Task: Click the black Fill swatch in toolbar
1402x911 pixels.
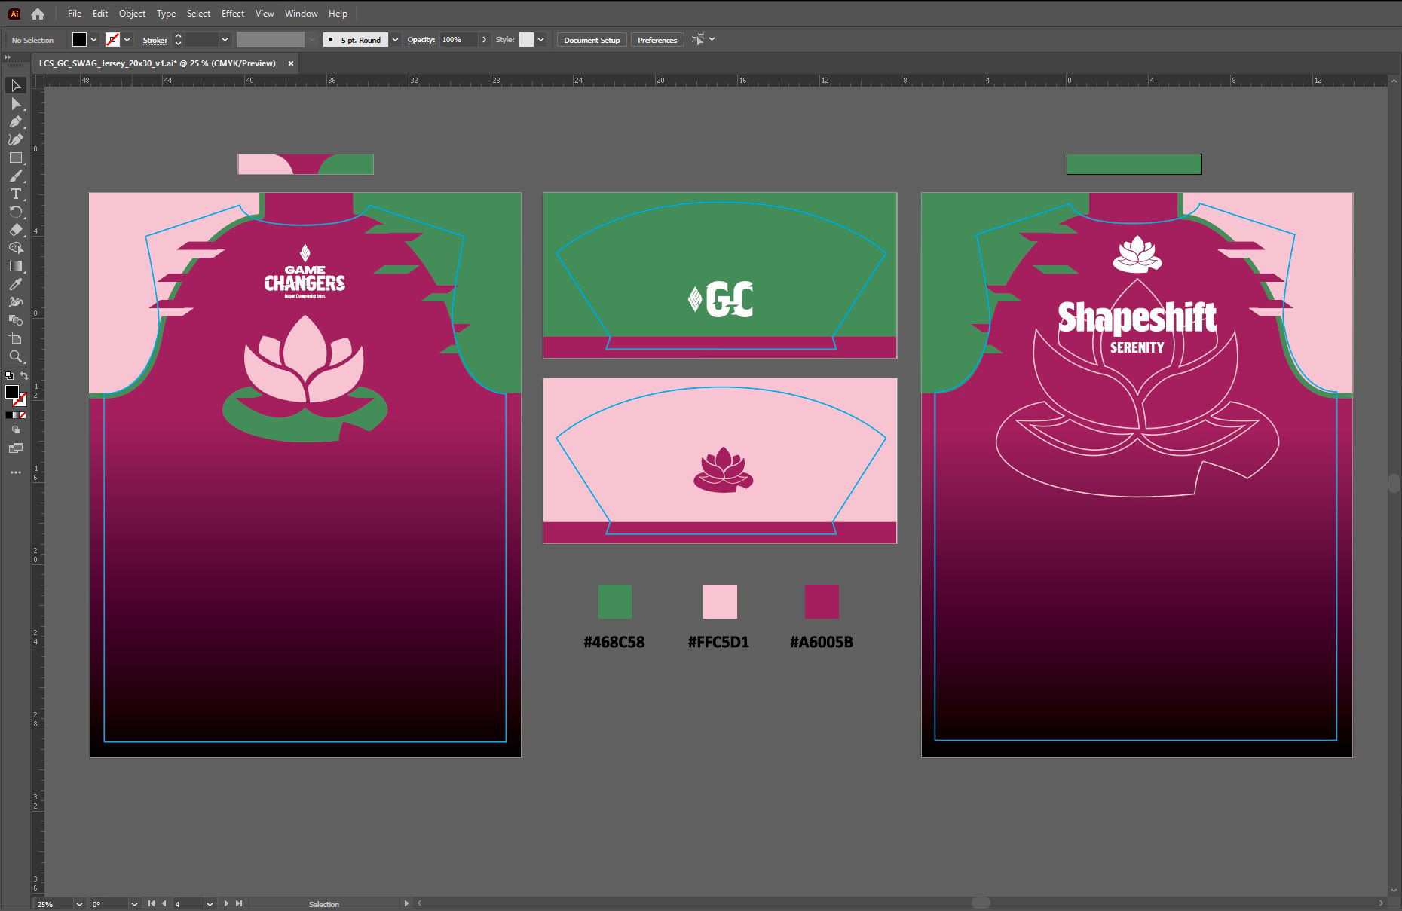Action: (x=12, y=392)
